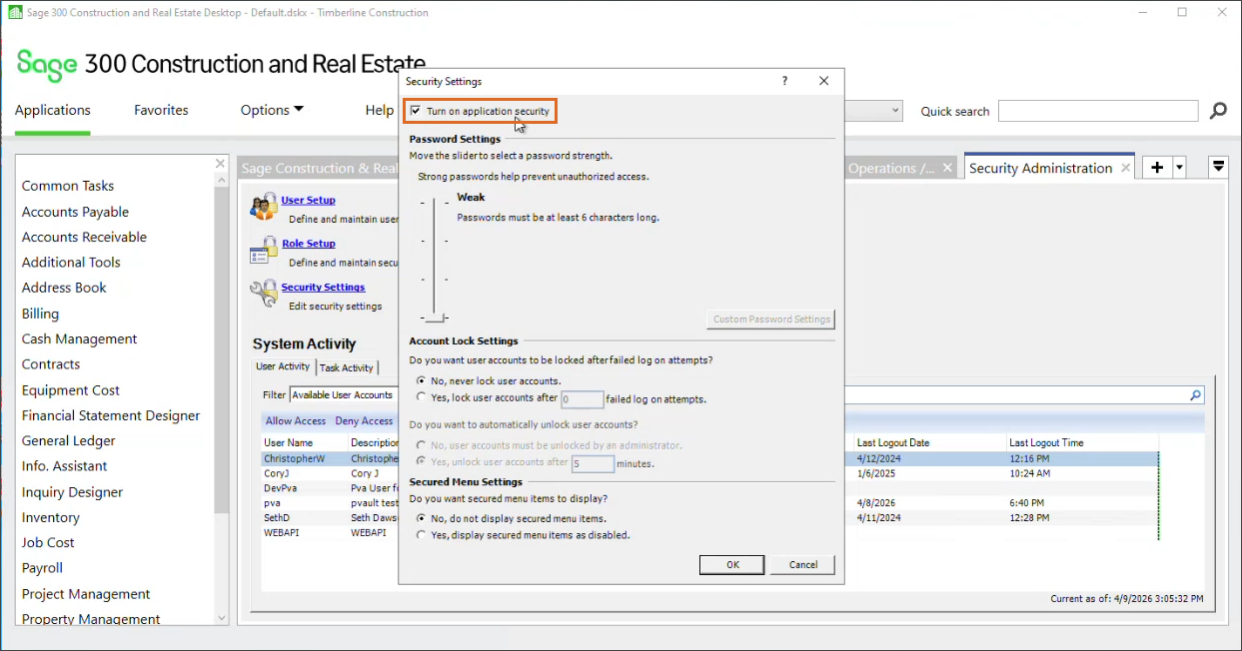The width and height of the screenshot is (1242, 651).
Task: Open Job Cost in the applications list
Action: (x=48, y=542)
